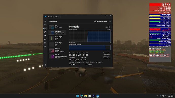Open the Windows Start menu
This screenshot has height=98, width=175.
click(x=77, y=96)
